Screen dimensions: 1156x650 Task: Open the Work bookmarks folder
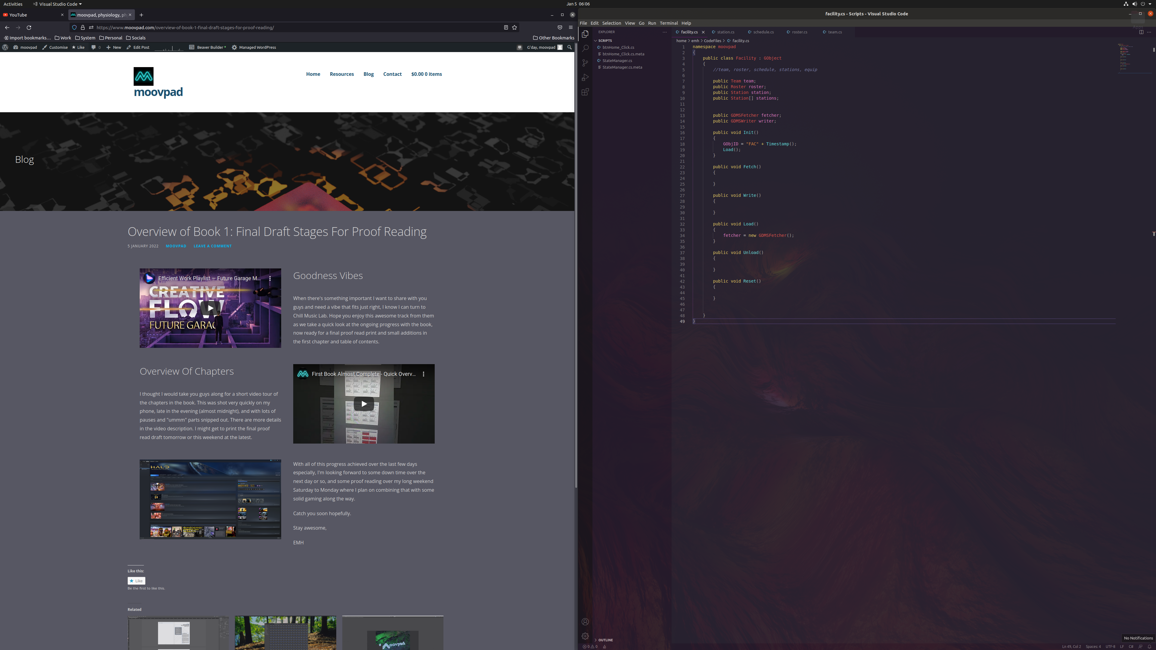point(63,38)
